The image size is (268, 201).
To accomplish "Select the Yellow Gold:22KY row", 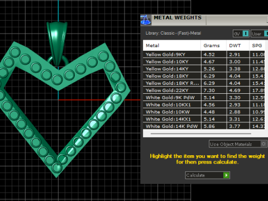I will pyautogui.click(x=204, y=90).
